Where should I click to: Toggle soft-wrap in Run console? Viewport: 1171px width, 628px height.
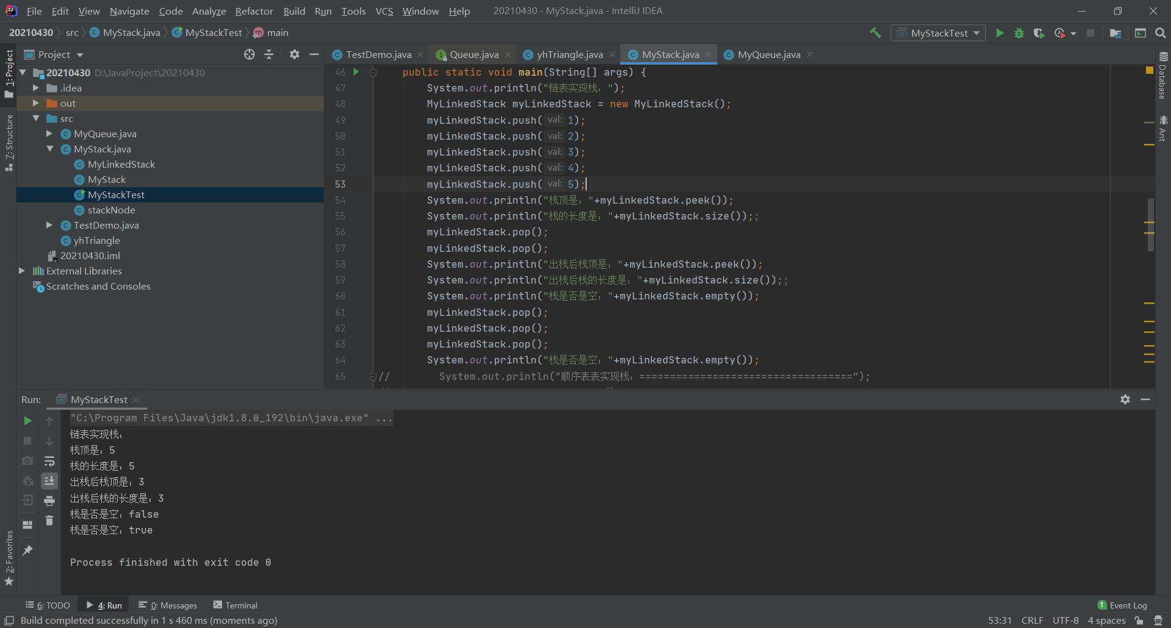[49, 461]
